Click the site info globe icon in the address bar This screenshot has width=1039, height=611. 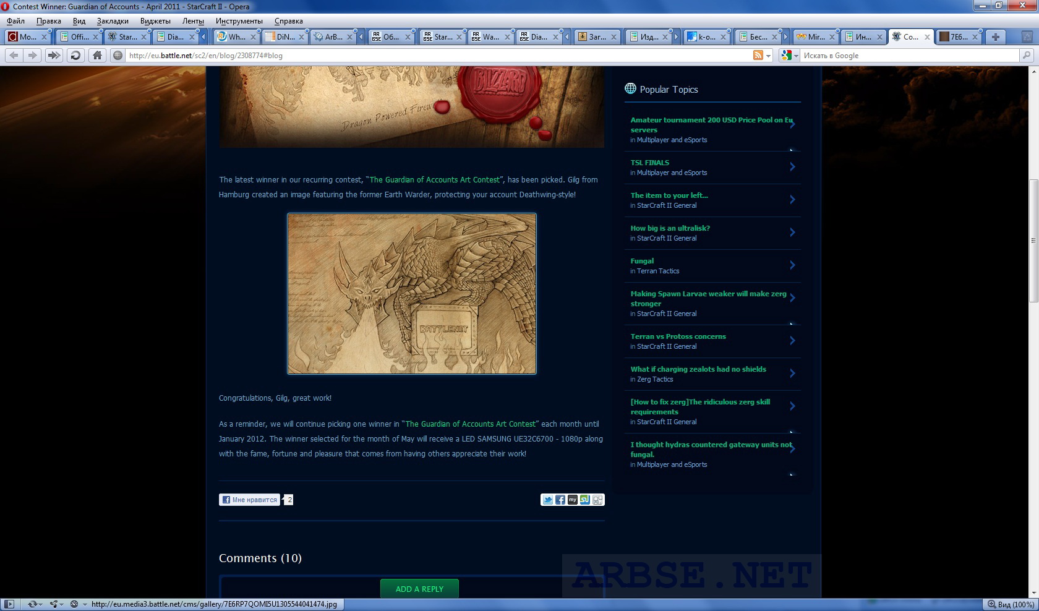tap(118, 55)
